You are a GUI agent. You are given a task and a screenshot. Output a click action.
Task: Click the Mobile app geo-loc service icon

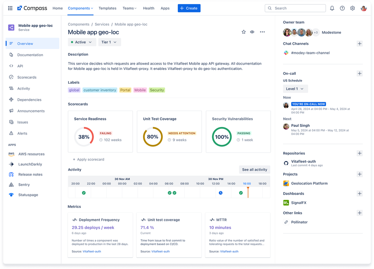tap(11, 27)
